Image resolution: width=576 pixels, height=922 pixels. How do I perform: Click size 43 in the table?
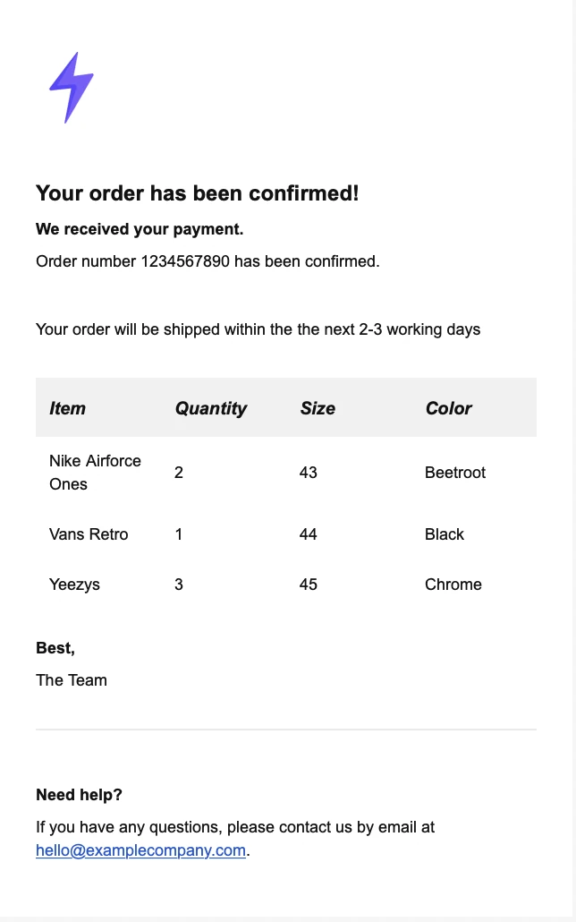309,472
